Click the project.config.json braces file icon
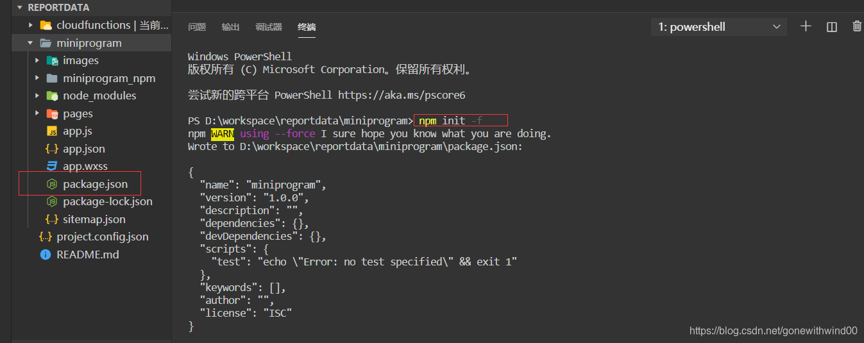Screen dimensions: 864x343 (46, 237)
